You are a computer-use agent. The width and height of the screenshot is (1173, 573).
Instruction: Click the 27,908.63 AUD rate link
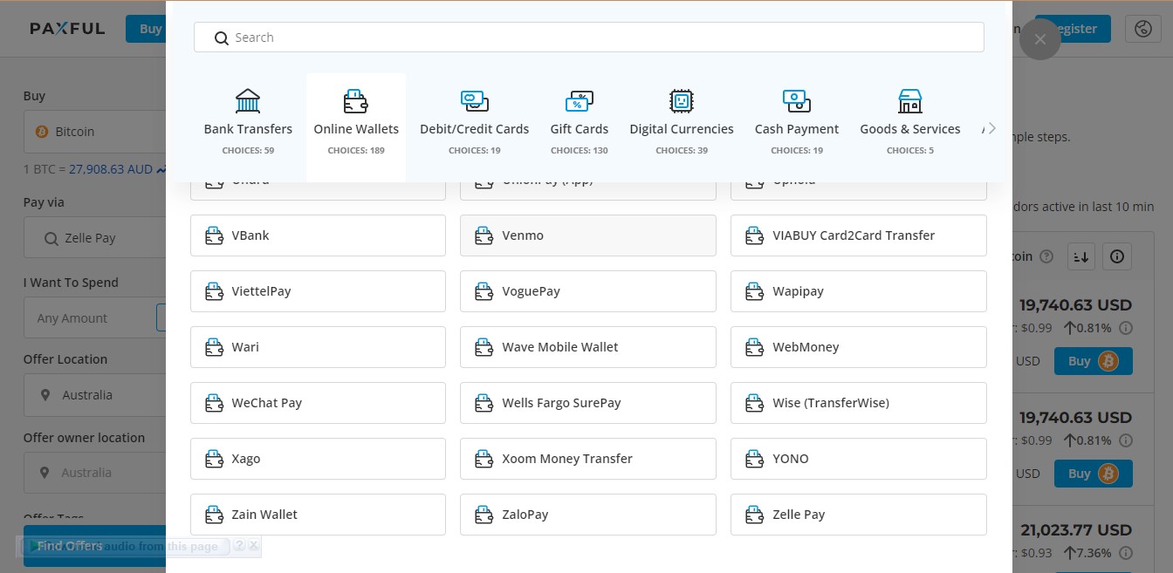[x=111, y=169]
